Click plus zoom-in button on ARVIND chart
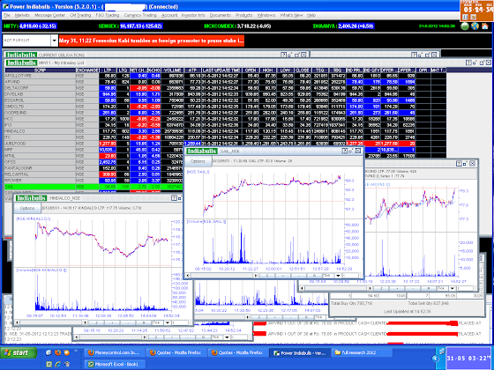Image resolution: width=494 pixels, height=370 pixels. 397,288
